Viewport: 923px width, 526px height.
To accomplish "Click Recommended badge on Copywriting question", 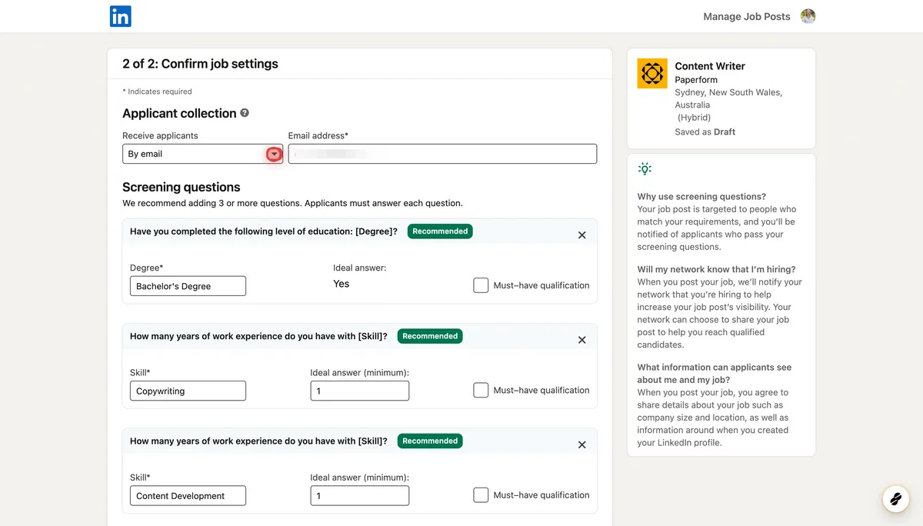I will pyautogui.click(x=430, y=336).
